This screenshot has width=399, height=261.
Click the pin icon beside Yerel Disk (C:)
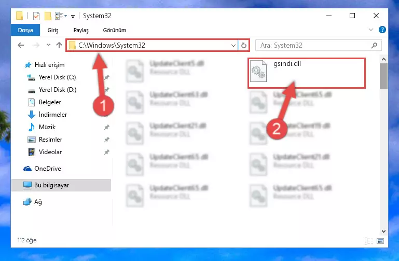pyautogui.click(x=106, y=77)
